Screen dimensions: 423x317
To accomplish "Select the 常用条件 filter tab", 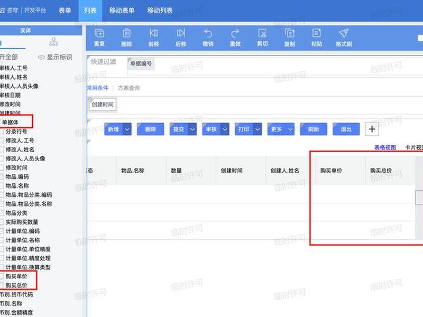I will click(x=97, y=88).
